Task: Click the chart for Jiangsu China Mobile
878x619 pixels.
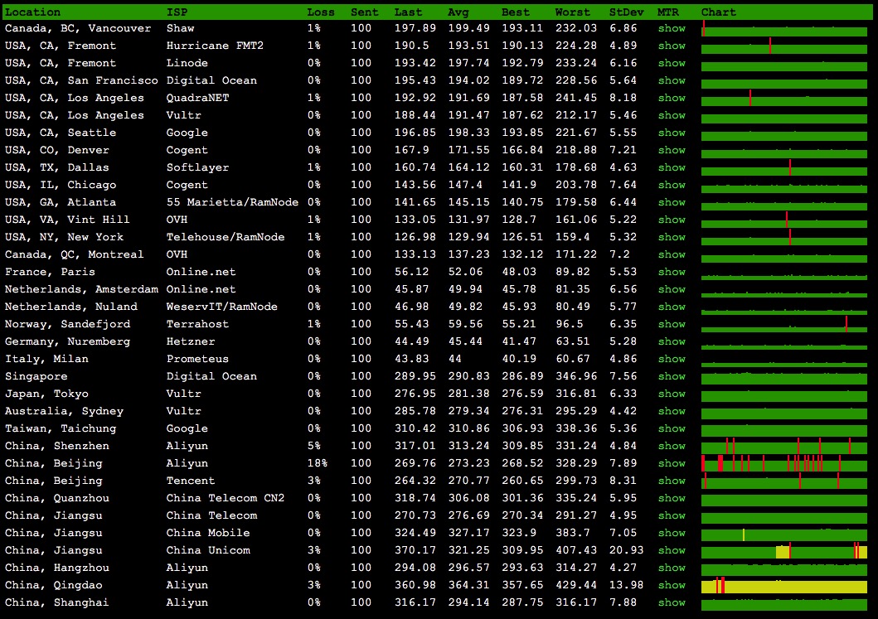Action: tap(784, 533)
